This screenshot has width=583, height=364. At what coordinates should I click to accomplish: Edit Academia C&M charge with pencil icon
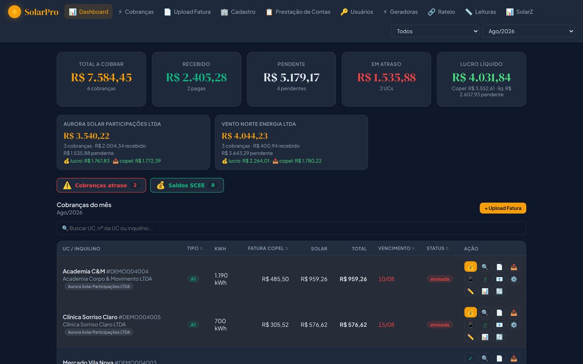470,291
